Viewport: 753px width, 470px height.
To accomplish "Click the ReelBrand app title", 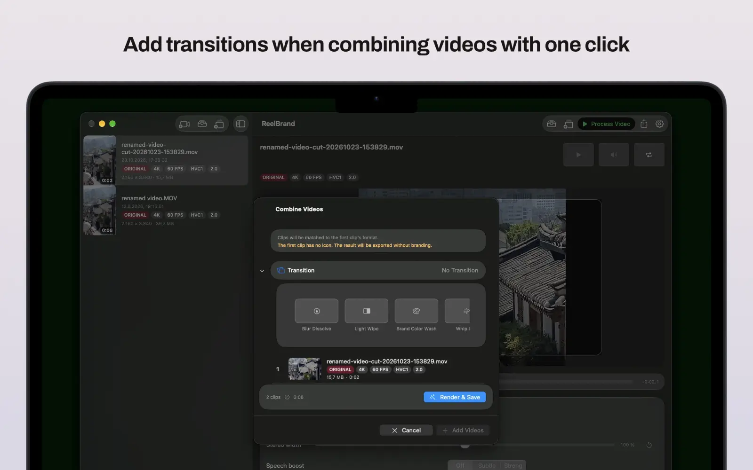I will pyautogui.click(x=278, y=124).
